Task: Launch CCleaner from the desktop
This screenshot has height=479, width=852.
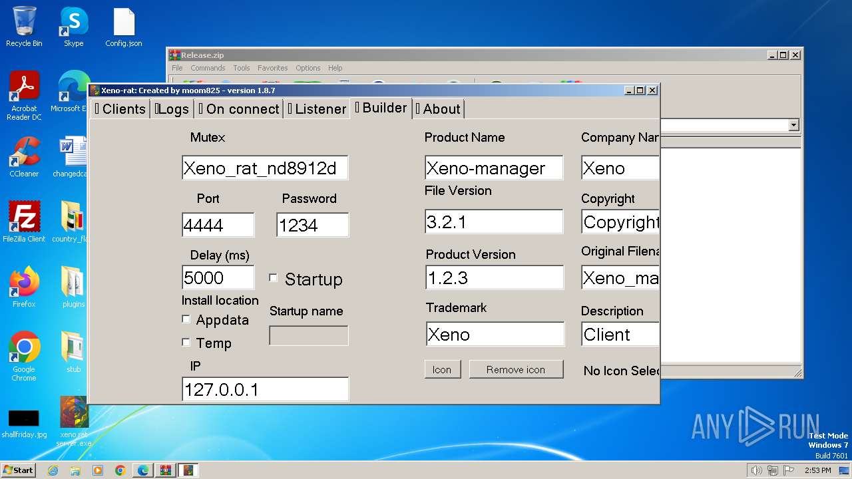Action: tap(24, 157)
